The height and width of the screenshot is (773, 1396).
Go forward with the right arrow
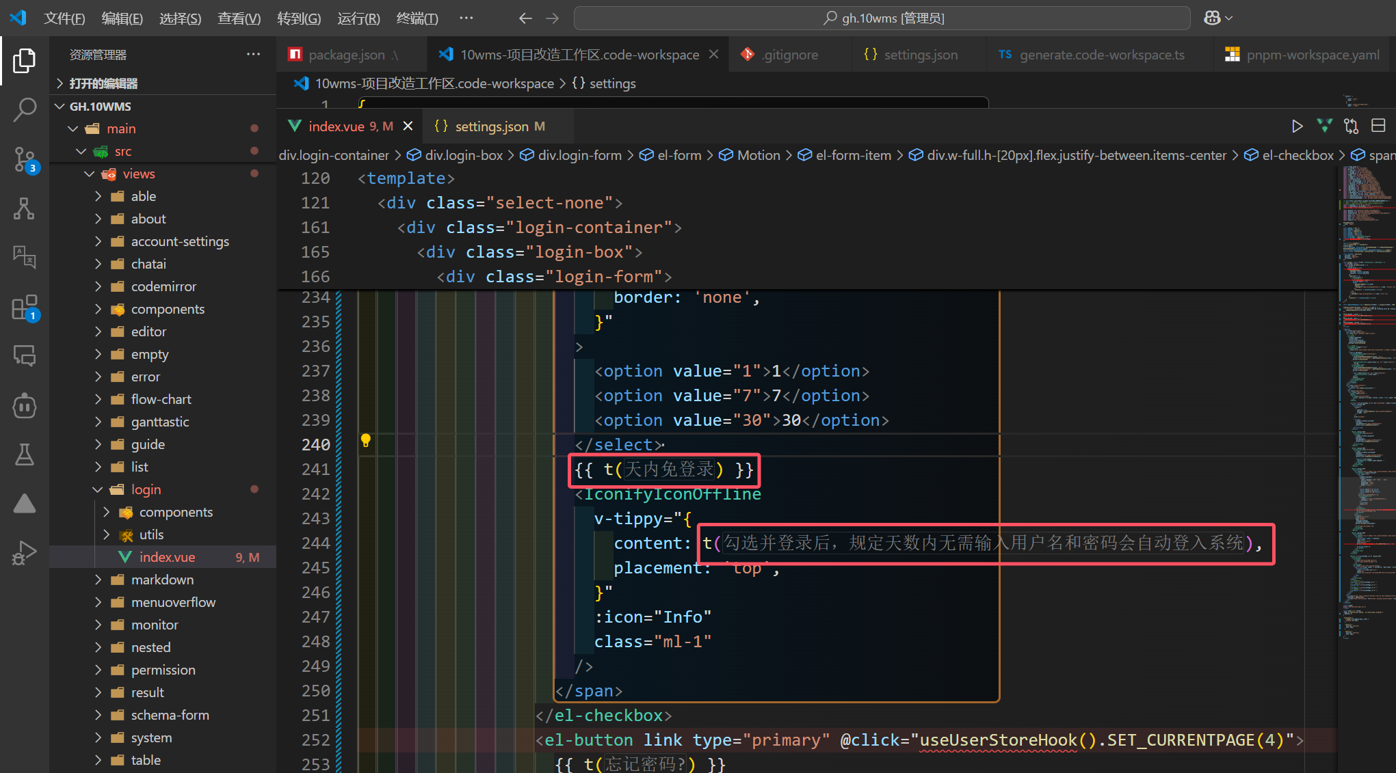coord(553,18)
